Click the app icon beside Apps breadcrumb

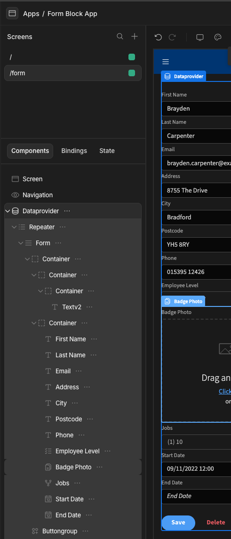(12, 14)
